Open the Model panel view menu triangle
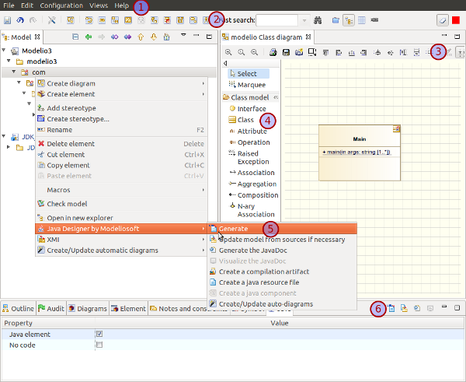466x382 pixels. 183,35
